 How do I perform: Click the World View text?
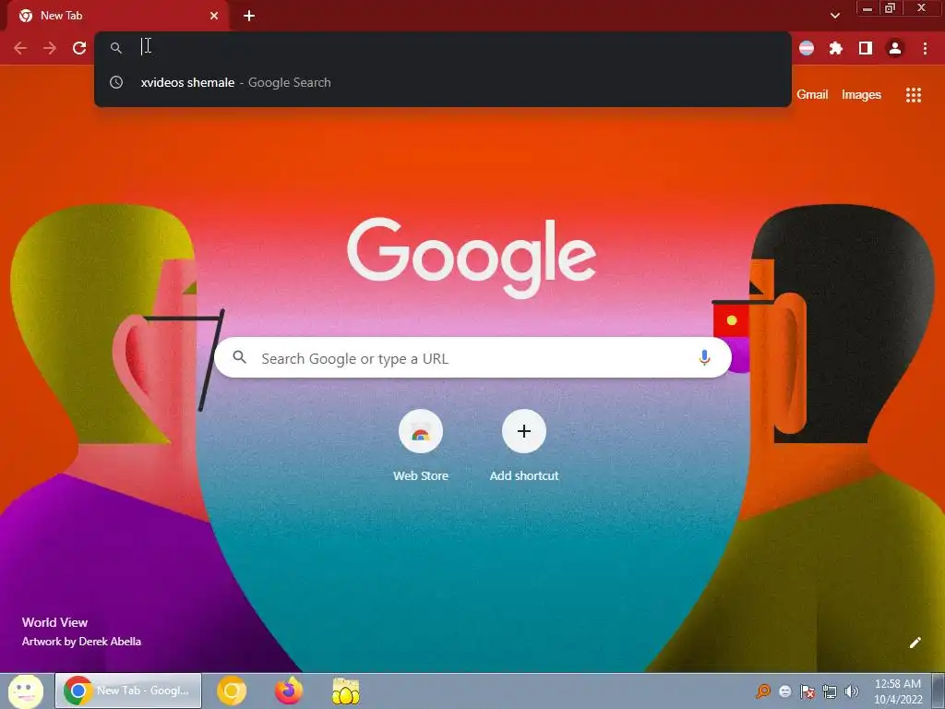point(54,622)
